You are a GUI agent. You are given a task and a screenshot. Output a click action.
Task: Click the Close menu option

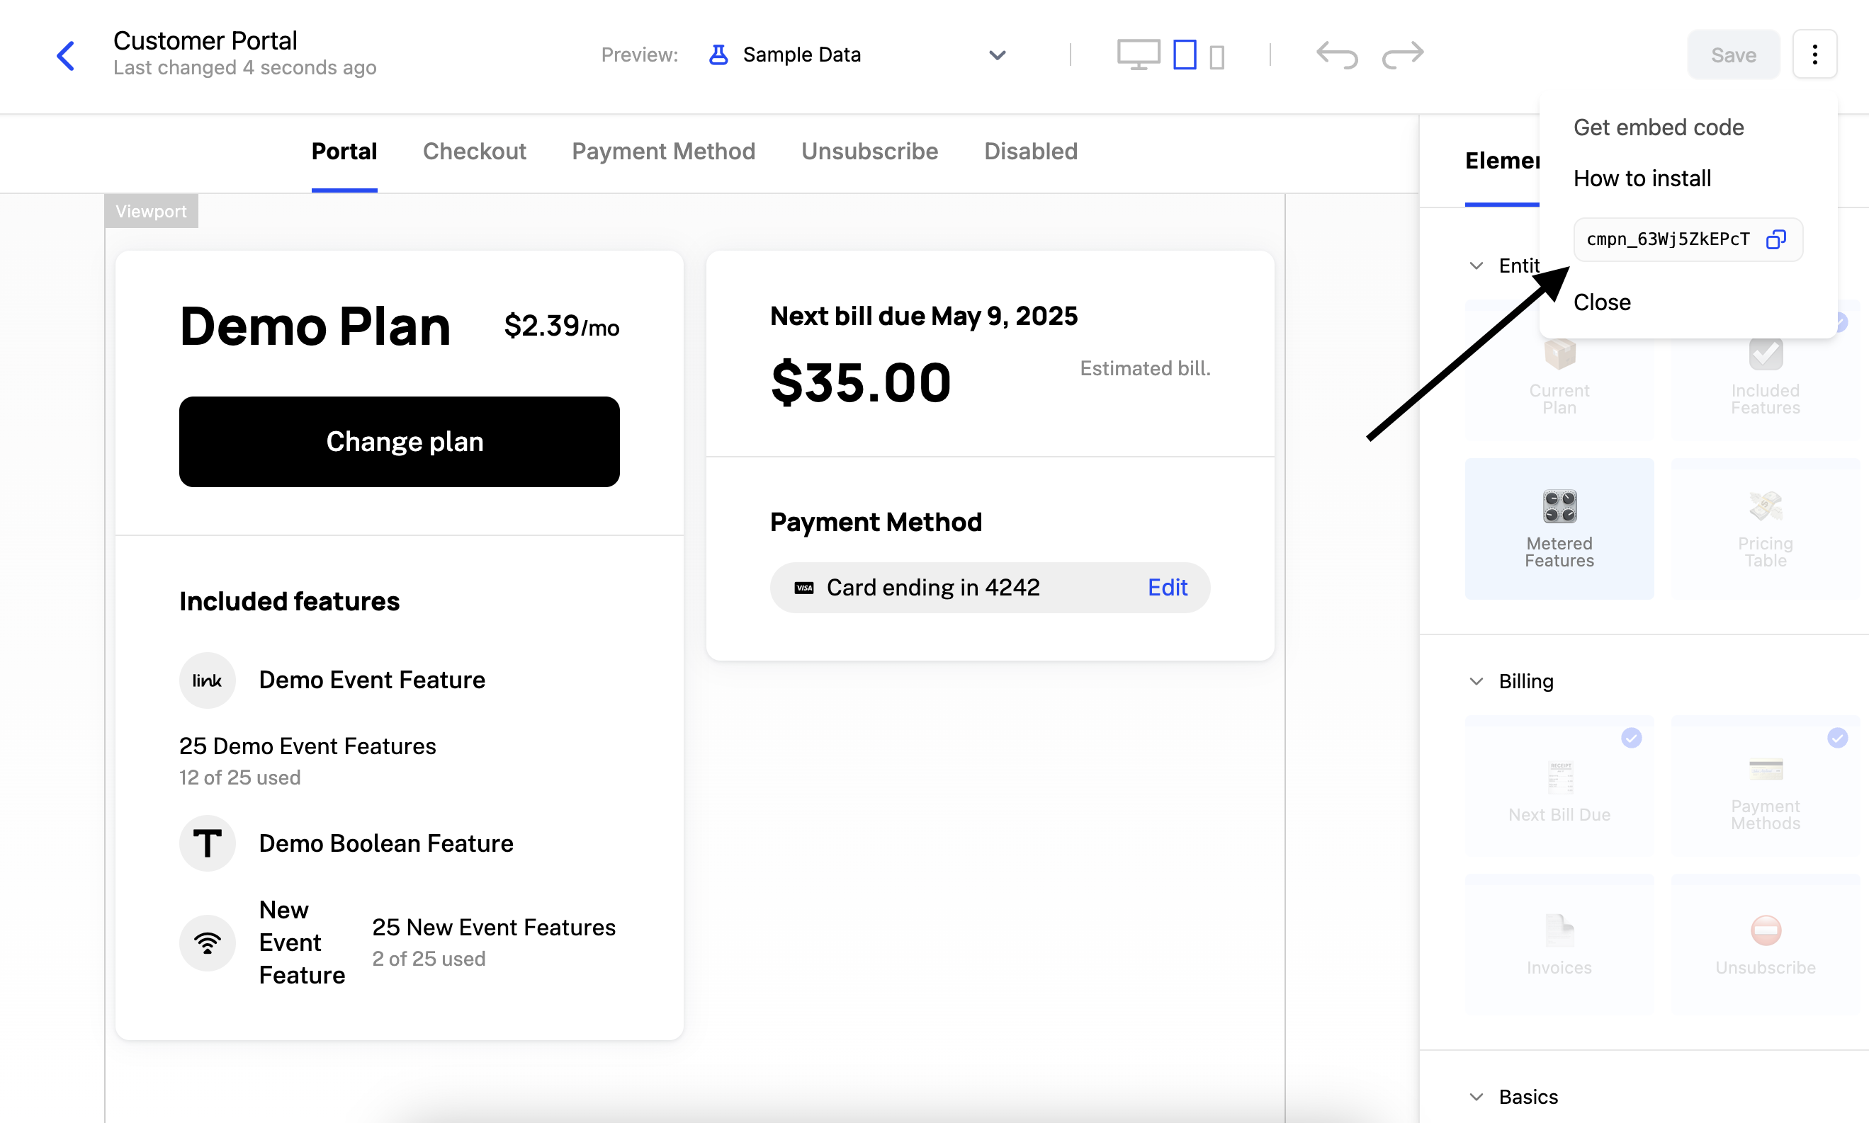click(x=1602, y=302)
